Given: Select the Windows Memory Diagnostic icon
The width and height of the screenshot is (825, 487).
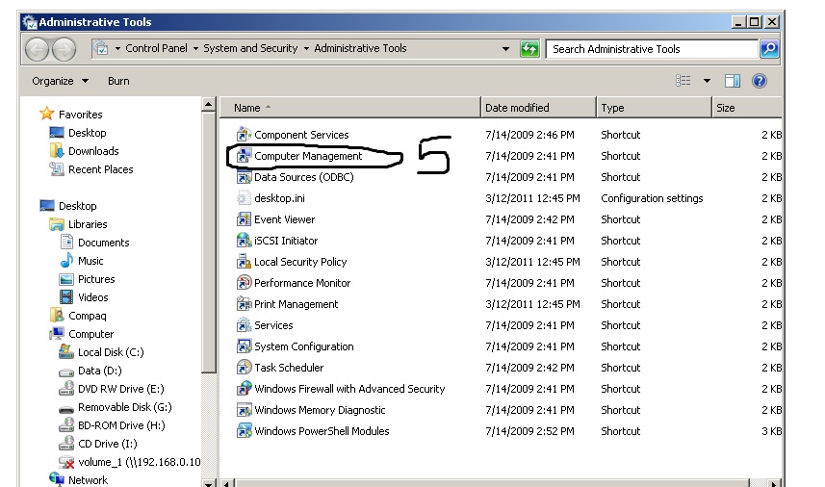Looking at the screenshot, I should point(244,410).
